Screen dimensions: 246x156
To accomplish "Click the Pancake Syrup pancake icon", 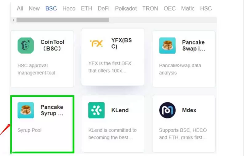I will 26,110.
